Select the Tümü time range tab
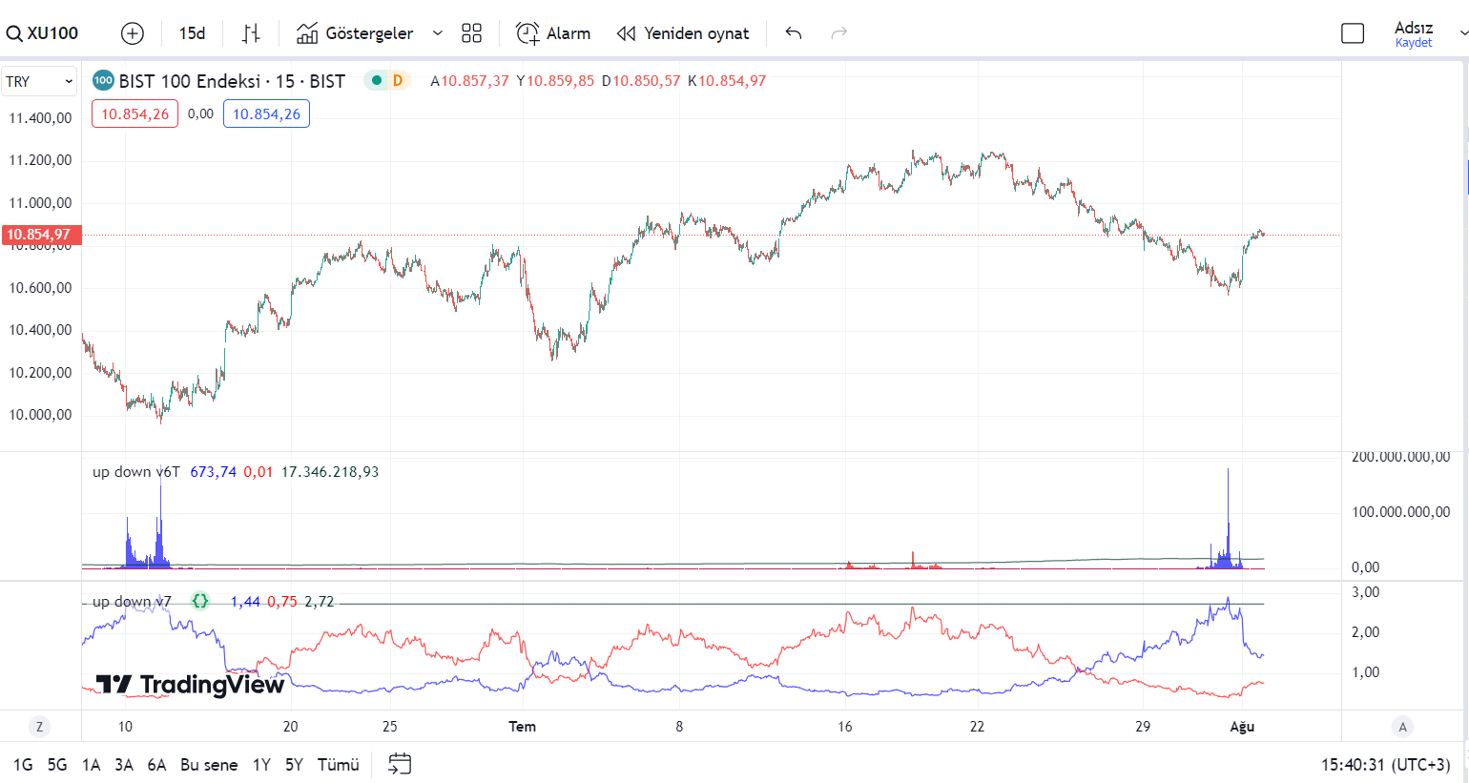 pos(338,765)
